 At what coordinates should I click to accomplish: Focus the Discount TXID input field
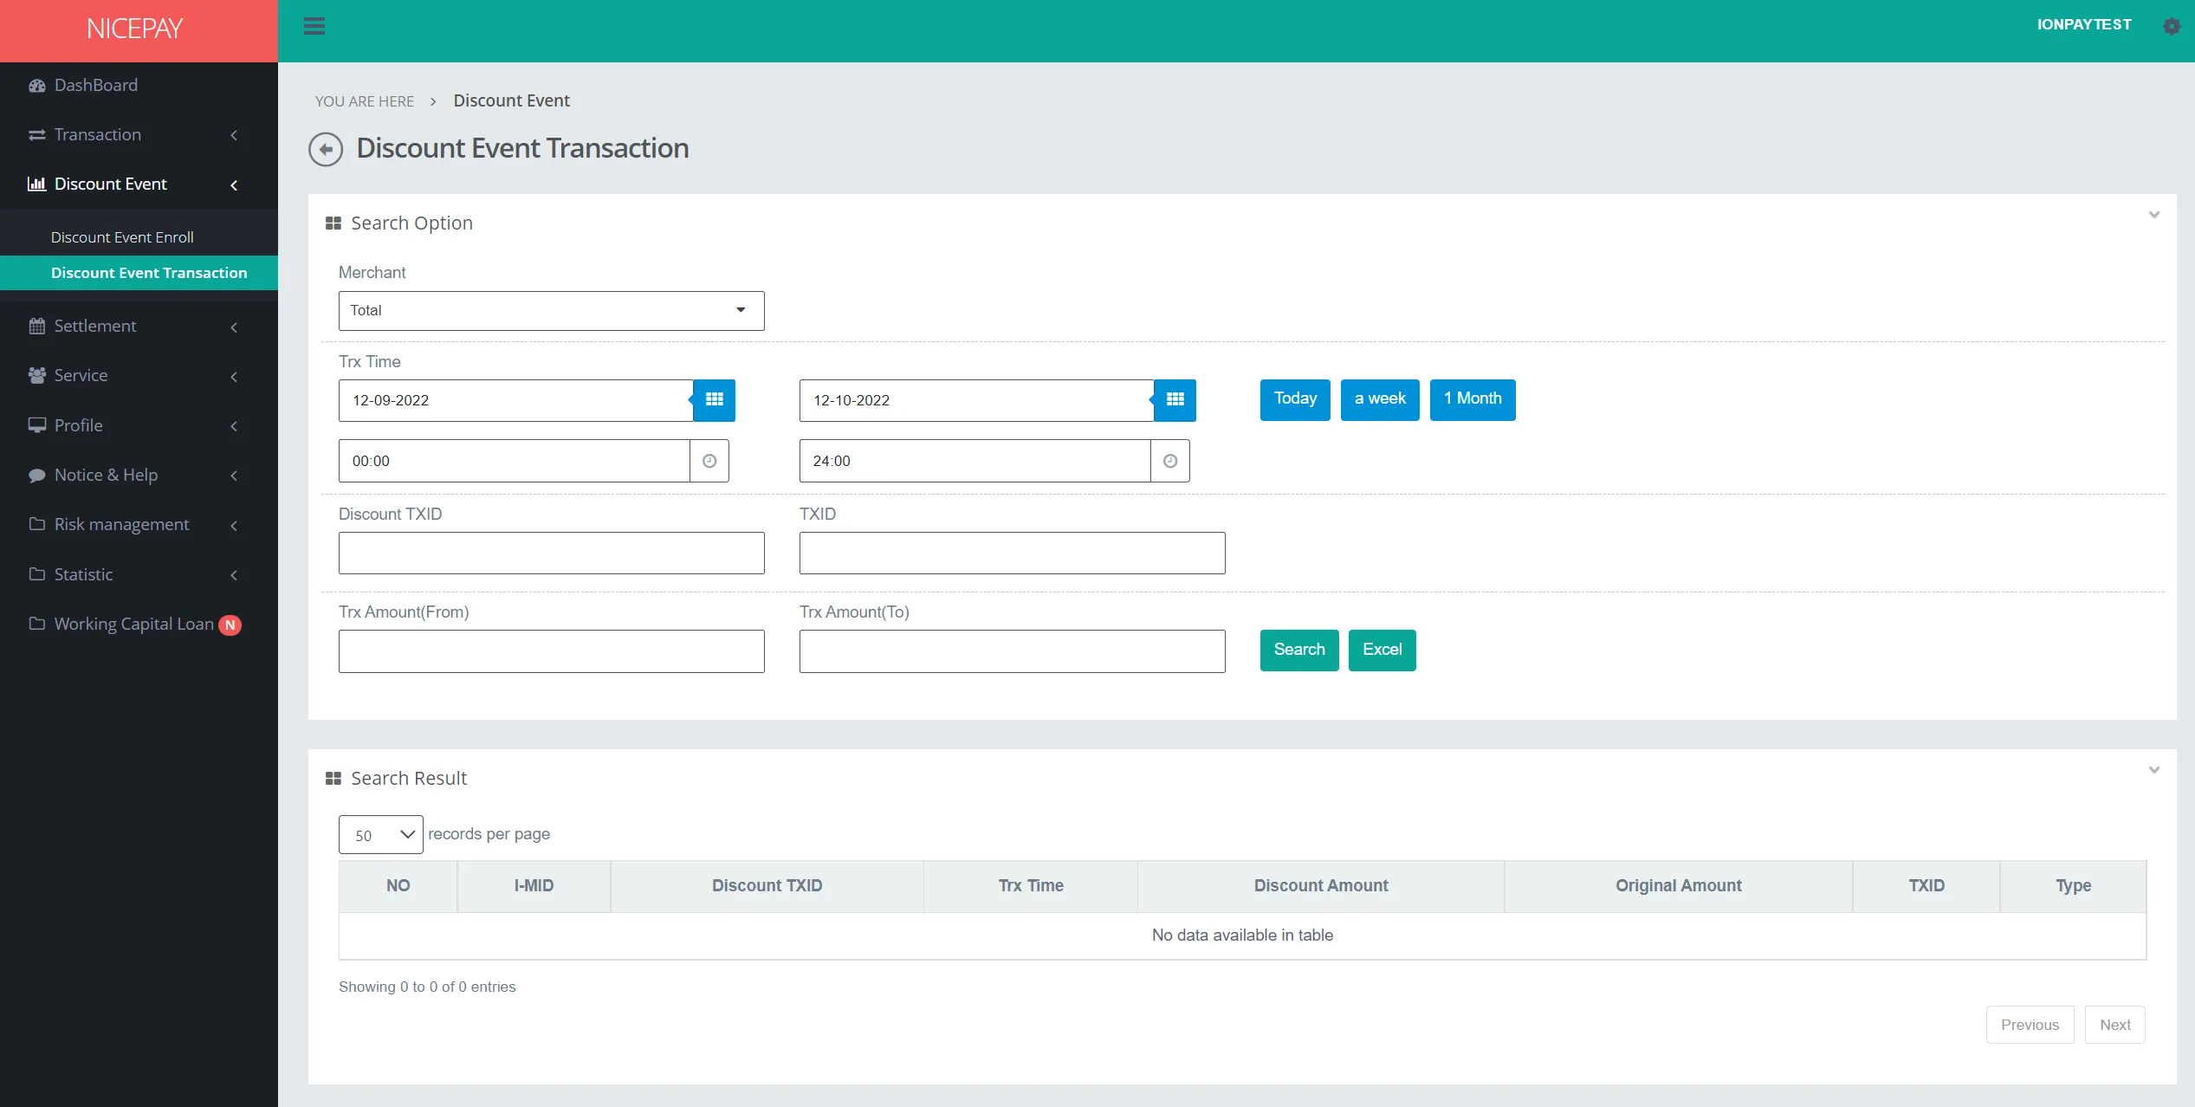551,553
